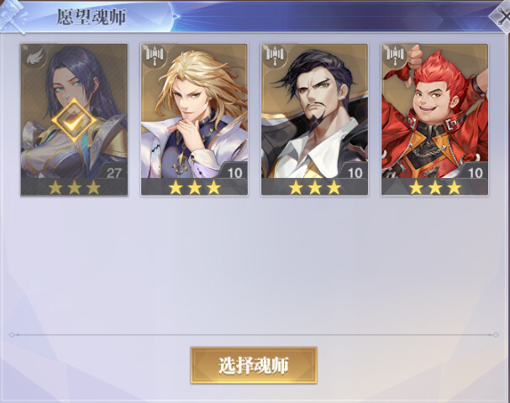The image size is (510, 403).
Task: Select the blond long-haired hero card
Action: [194, 119]
